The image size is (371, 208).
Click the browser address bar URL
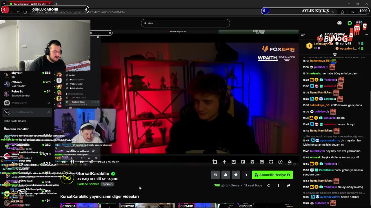(81, 12)
